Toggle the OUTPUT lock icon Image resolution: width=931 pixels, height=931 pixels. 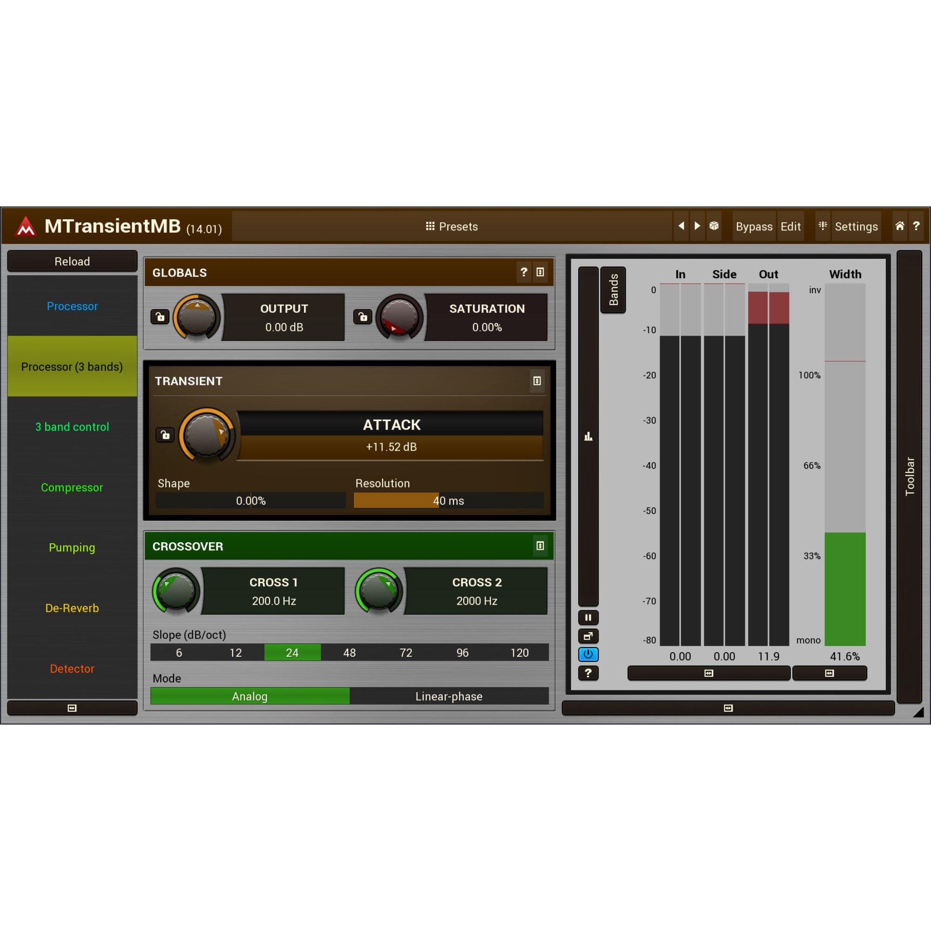coord(160,317)
